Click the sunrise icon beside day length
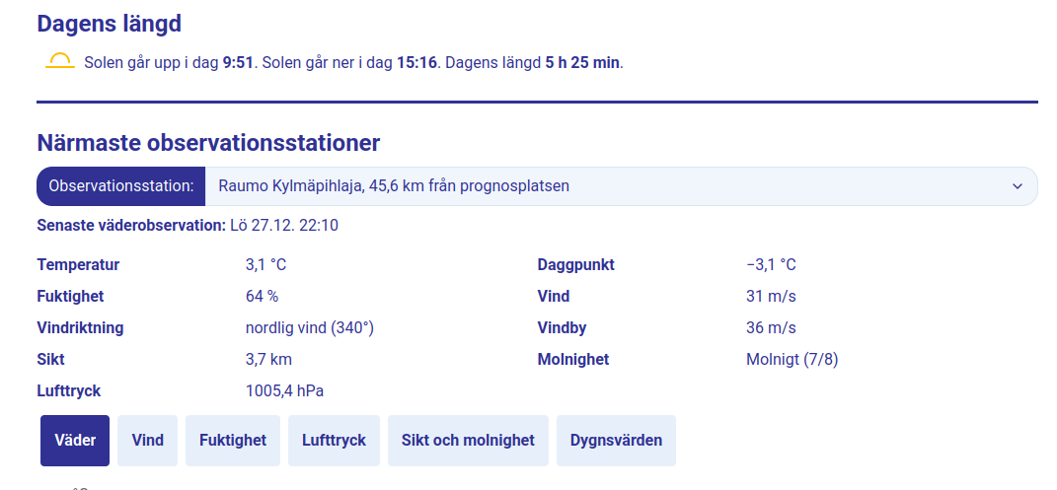The height and width of the screenshot is (490, 1057). pyautogui.click(x=60, y=61)
